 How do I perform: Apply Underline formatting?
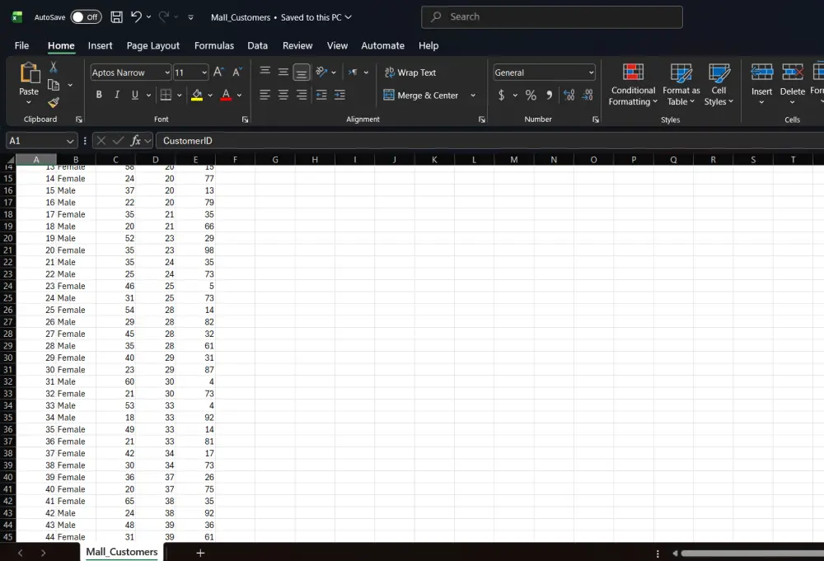coord(135,95)
